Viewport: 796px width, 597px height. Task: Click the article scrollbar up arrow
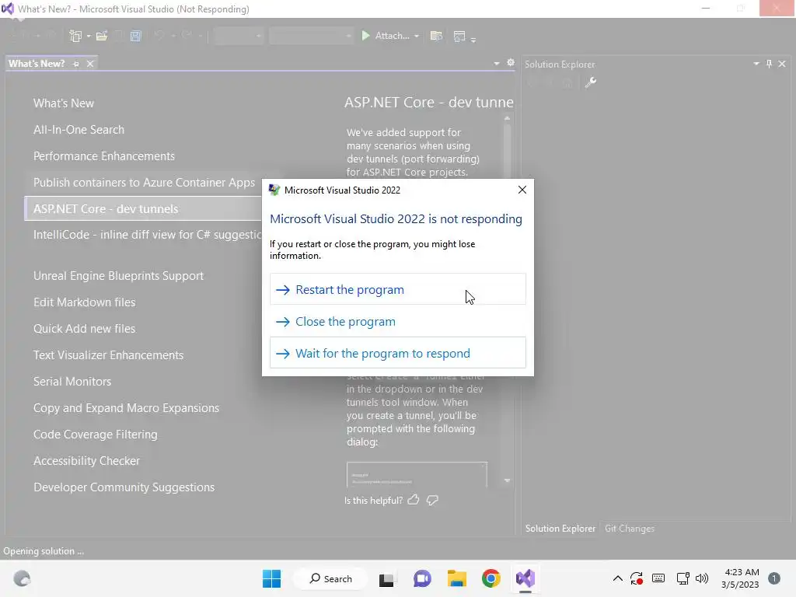tap(507, 118)
